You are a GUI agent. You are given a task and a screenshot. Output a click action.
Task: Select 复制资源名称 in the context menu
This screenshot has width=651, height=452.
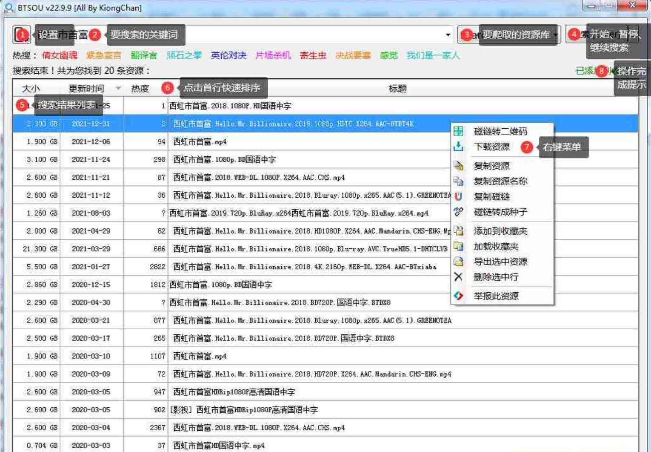500,181
